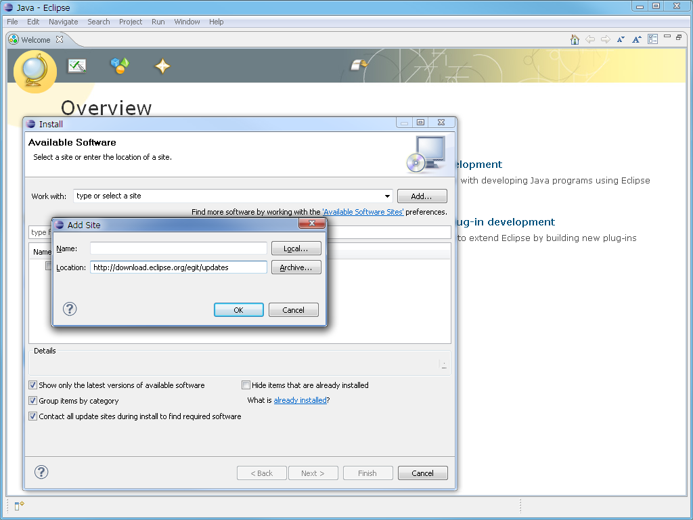Image resolution: width=693 pixels, height=520 pixels.
Task: Maximize the Install dialog window
Action: tap(420, 123)
